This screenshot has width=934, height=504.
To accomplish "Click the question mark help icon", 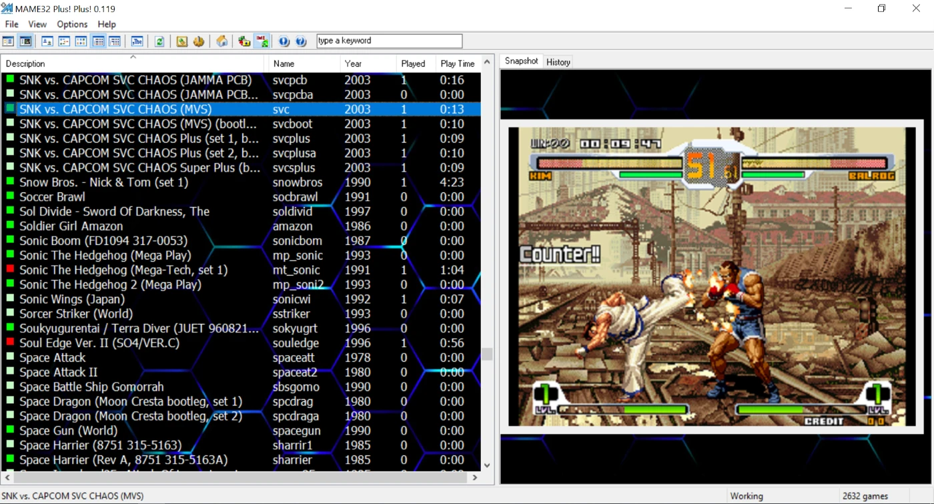I will point(301,41).
